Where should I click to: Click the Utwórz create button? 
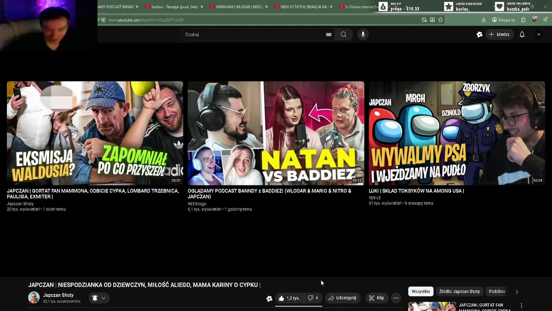499,35
